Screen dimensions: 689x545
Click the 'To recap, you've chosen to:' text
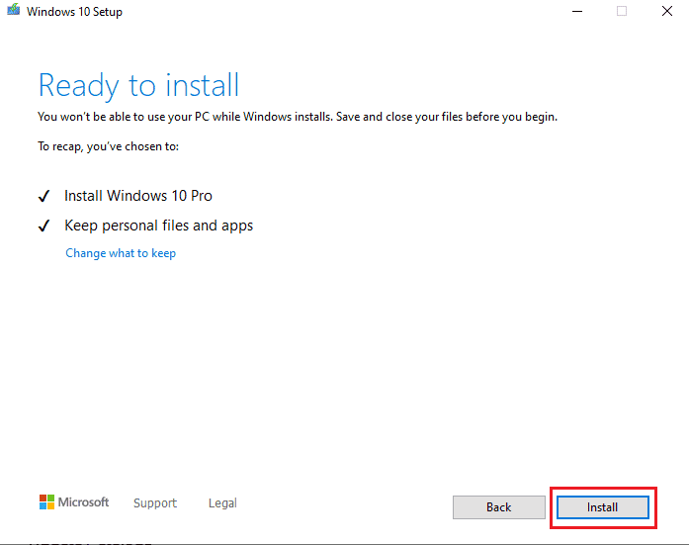[x=108, y=146]
